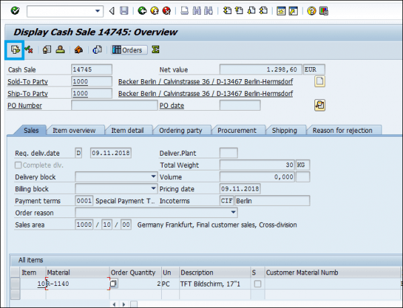Go to Next Page icon
Image resolution: width=403 pixels, height=308 pixels.
click(x=251, y=11)
